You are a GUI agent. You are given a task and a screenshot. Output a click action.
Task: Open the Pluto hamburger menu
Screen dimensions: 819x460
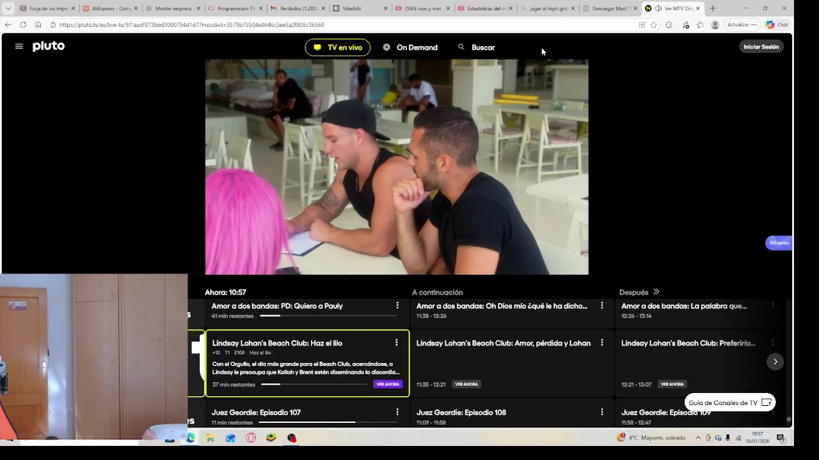tap(19, 47)
